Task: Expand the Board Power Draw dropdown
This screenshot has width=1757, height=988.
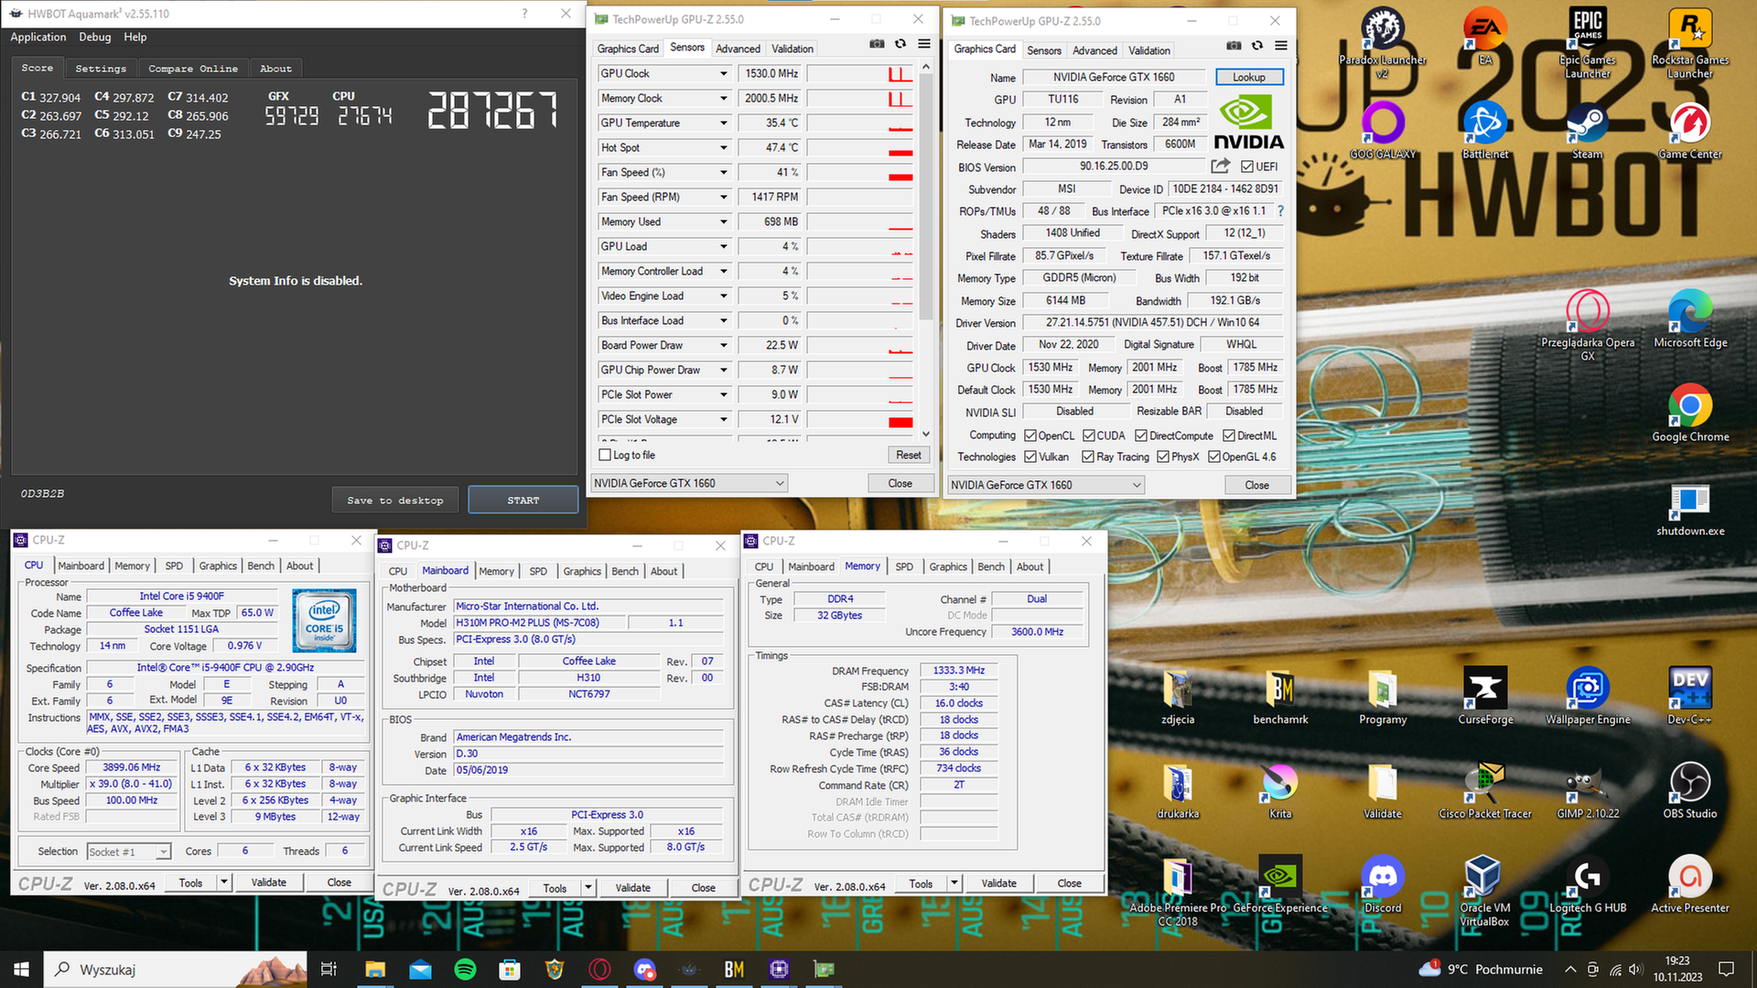Action: (x=723, y=345)
